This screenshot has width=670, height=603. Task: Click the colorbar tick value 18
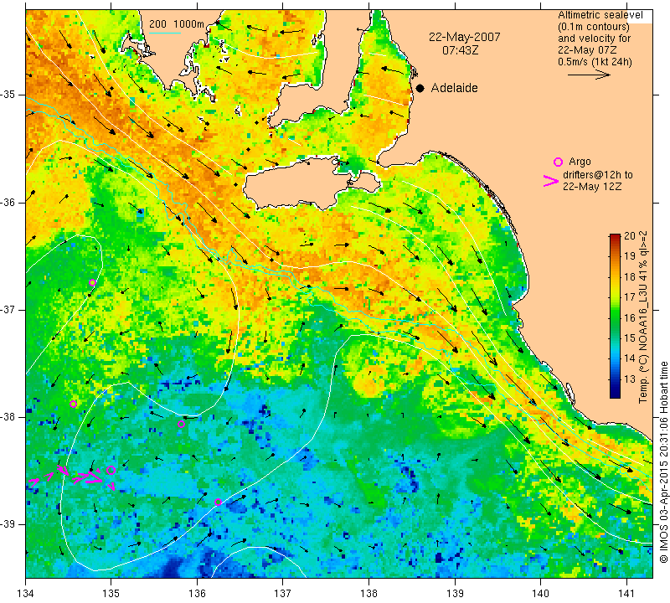coord(630,276)
